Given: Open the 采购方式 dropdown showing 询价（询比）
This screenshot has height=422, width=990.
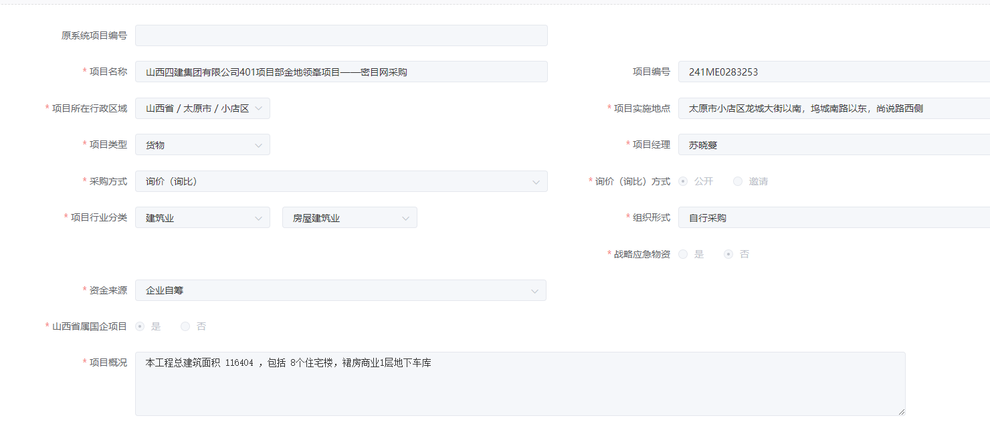Looking at the screenshot, I should (x=341, y=181).
